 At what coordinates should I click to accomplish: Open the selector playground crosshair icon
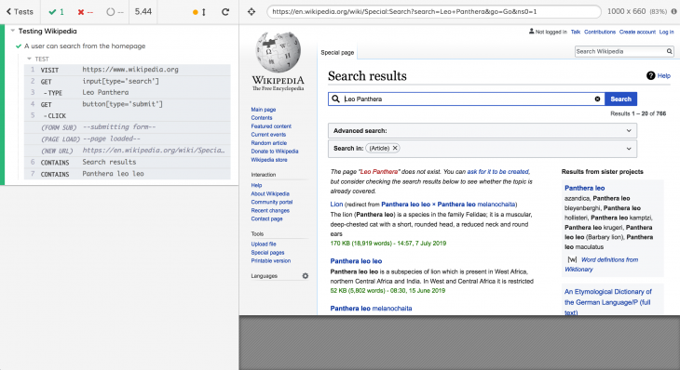pyautogui.click(x=252, y=12)
